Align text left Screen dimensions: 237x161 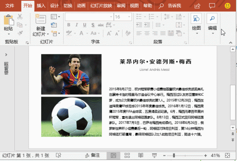(x=139, y=33)
